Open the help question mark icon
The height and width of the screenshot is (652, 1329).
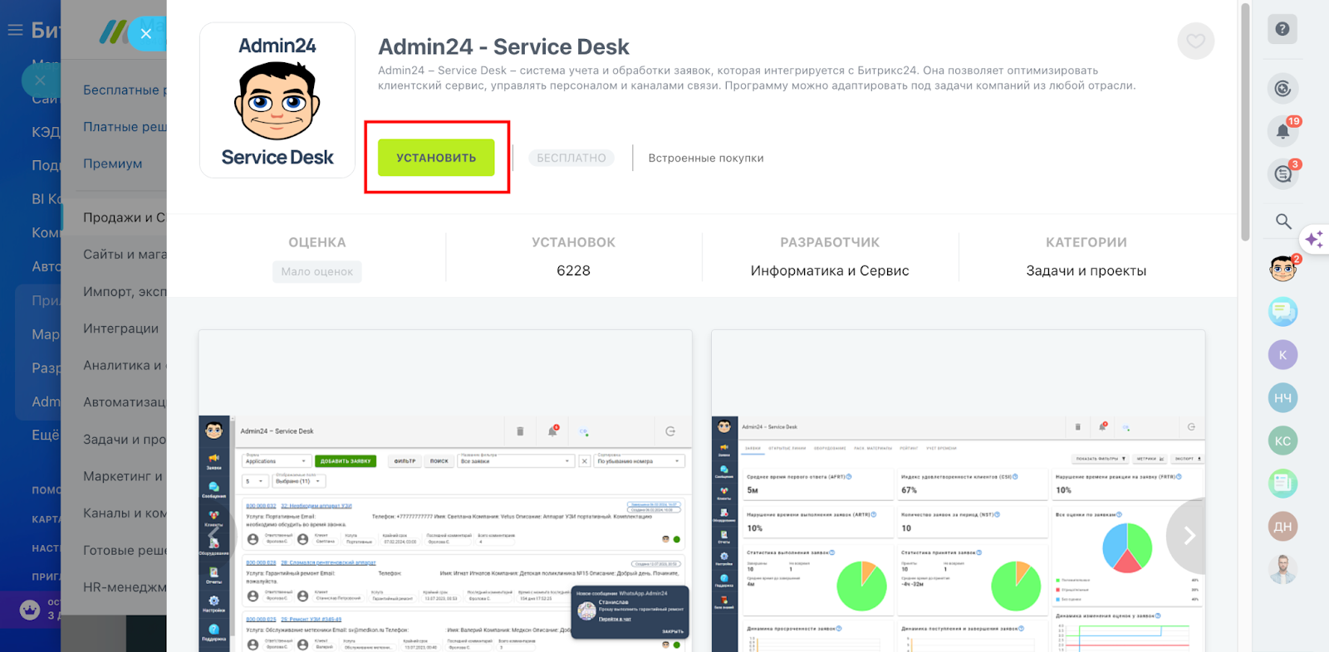pyautogui.click(x=1282, y=29)
